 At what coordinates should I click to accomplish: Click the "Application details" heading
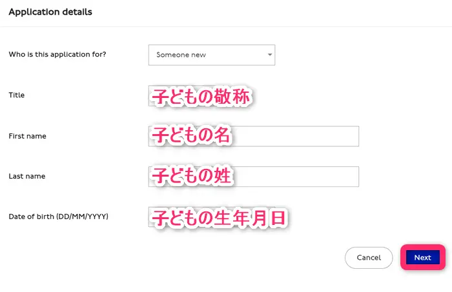click(50, 12)
